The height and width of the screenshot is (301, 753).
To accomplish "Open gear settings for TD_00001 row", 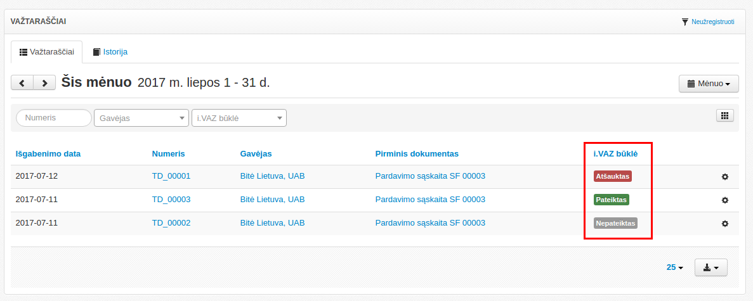I will pos(725,177).
